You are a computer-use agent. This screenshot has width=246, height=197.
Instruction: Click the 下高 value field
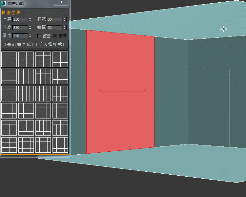coord(20,28)
